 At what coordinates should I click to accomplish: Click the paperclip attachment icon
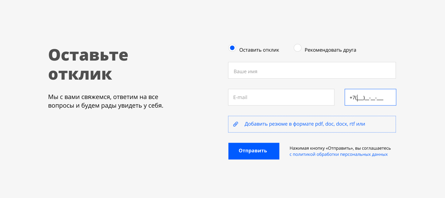coord(236,124)
